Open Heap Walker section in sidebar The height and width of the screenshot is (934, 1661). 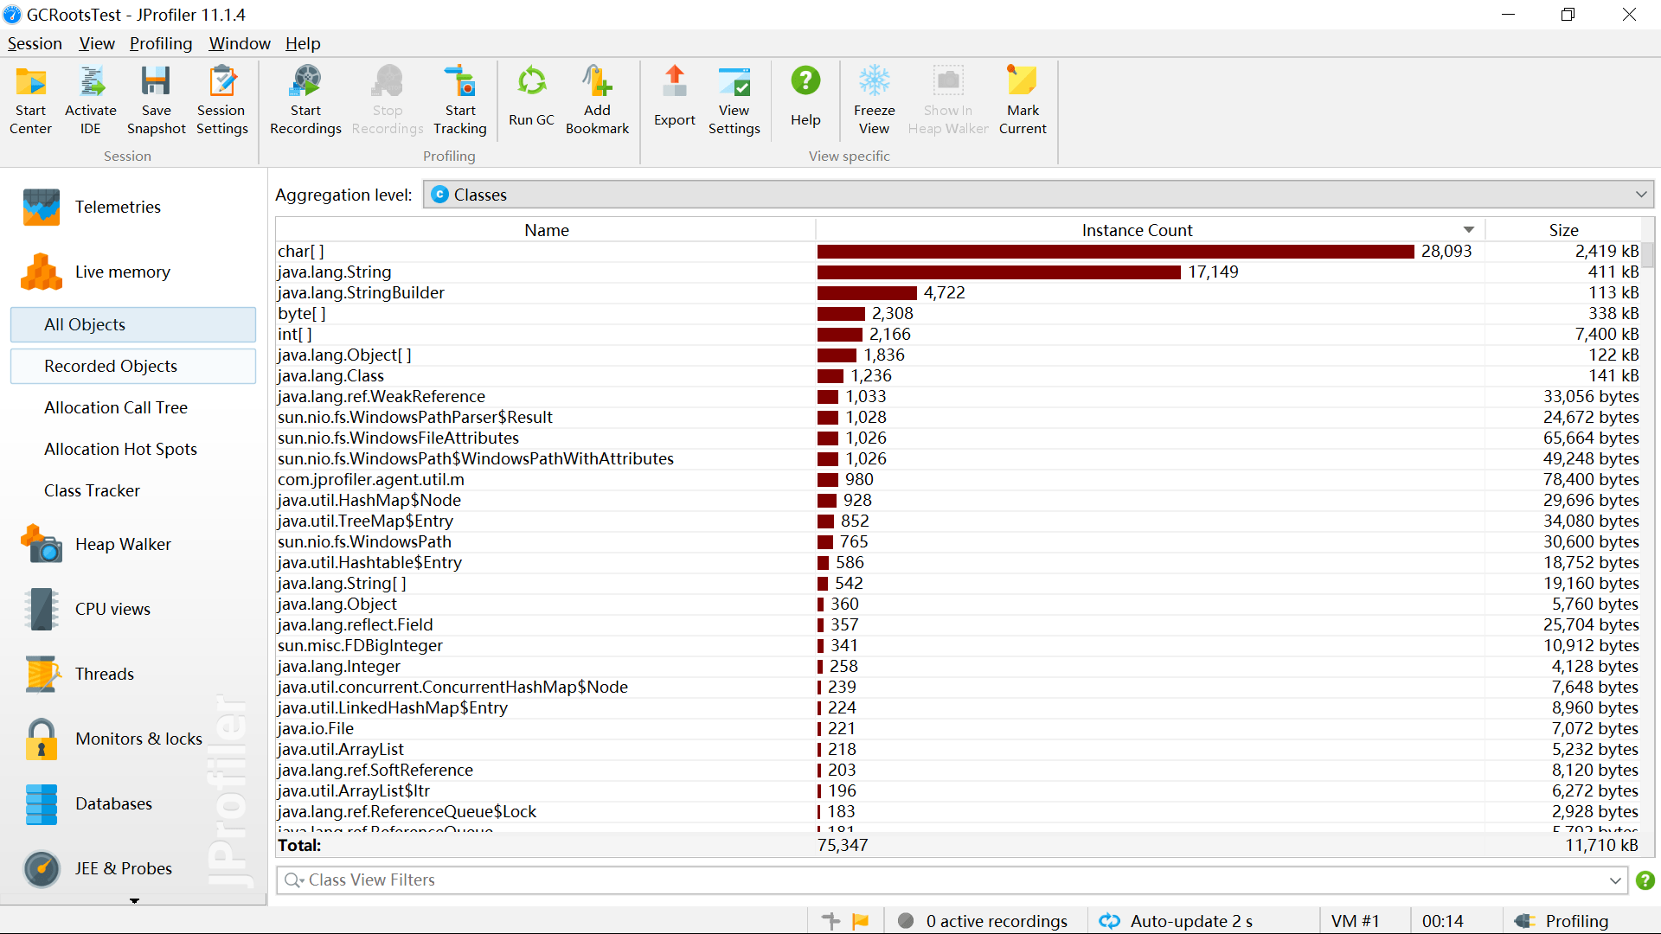click(123, 544)
